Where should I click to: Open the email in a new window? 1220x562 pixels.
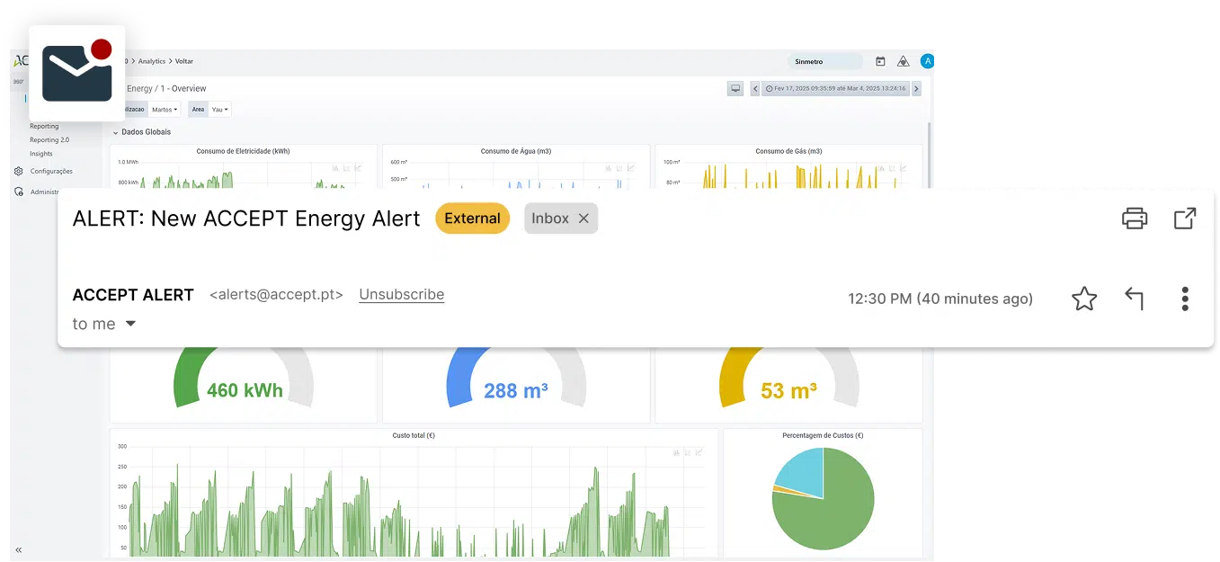(1185, 219)
